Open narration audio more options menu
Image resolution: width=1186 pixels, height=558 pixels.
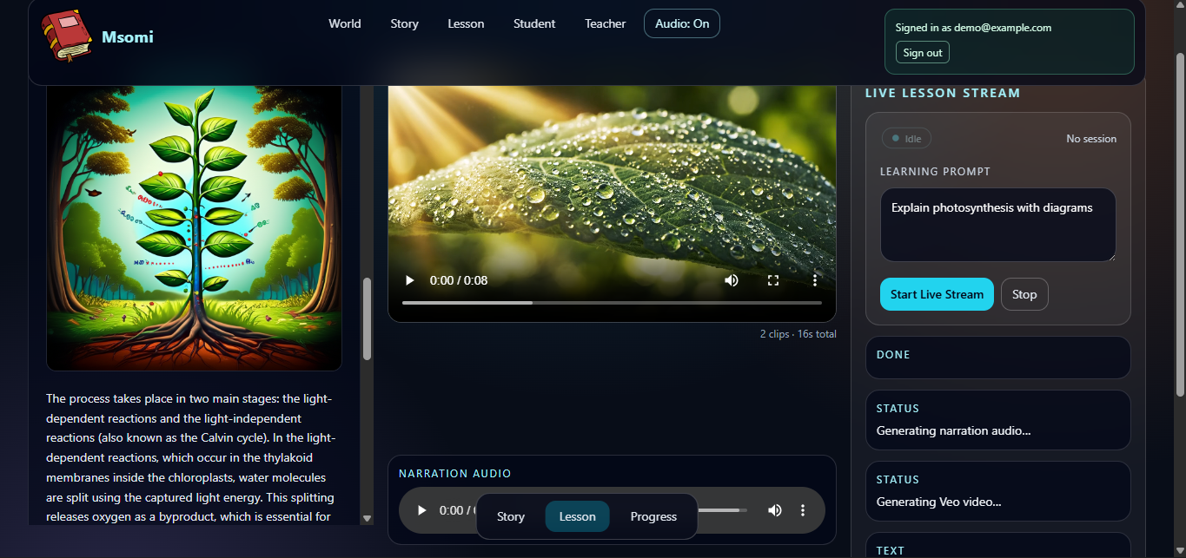[x=803, y=510]
